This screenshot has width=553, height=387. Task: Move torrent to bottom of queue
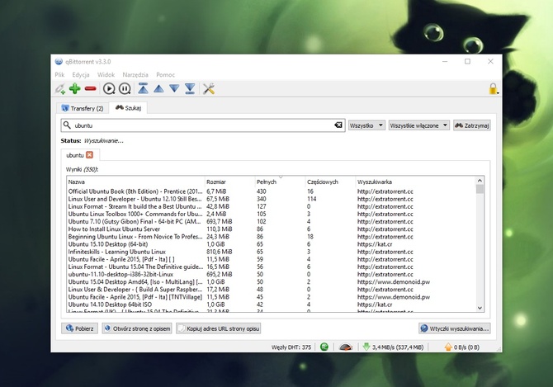[190, 88]
